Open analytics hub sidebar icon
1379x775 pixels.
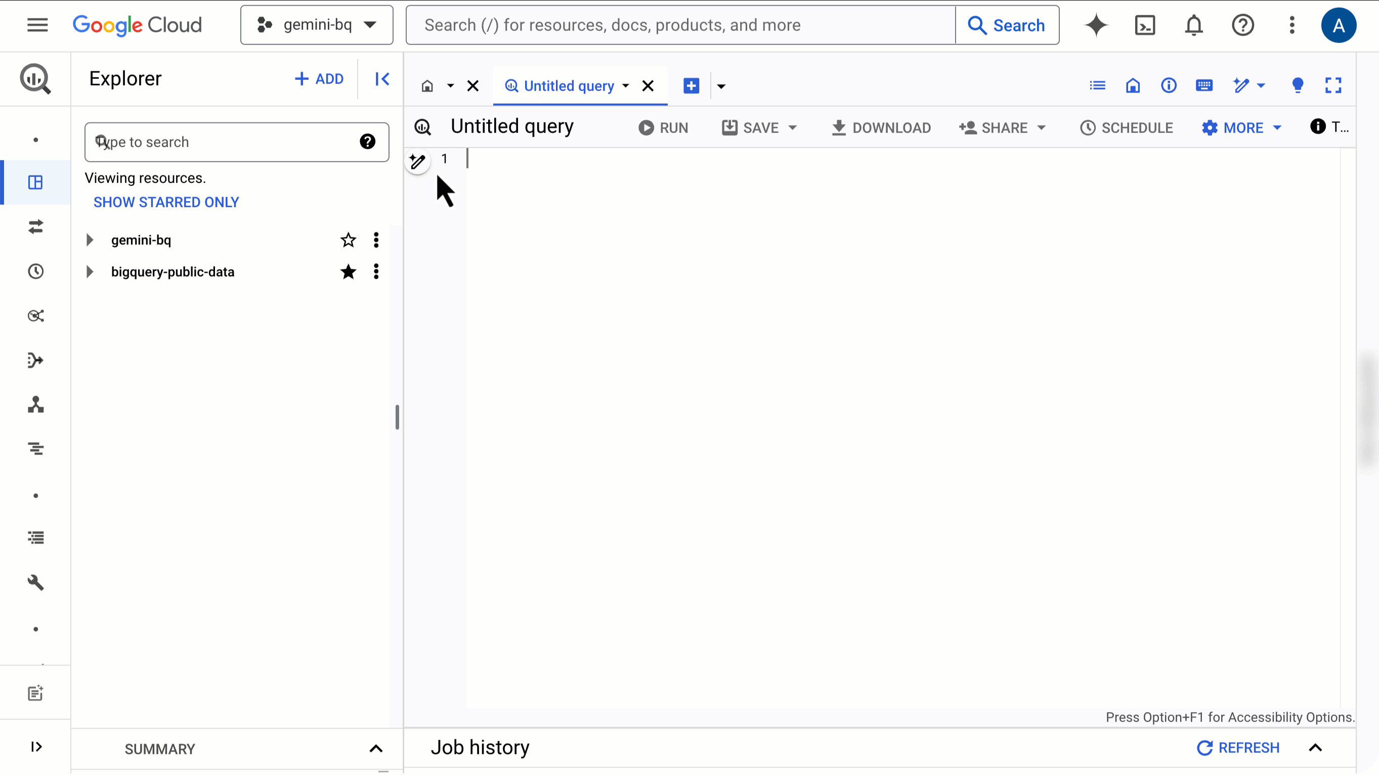coord(35,315)
